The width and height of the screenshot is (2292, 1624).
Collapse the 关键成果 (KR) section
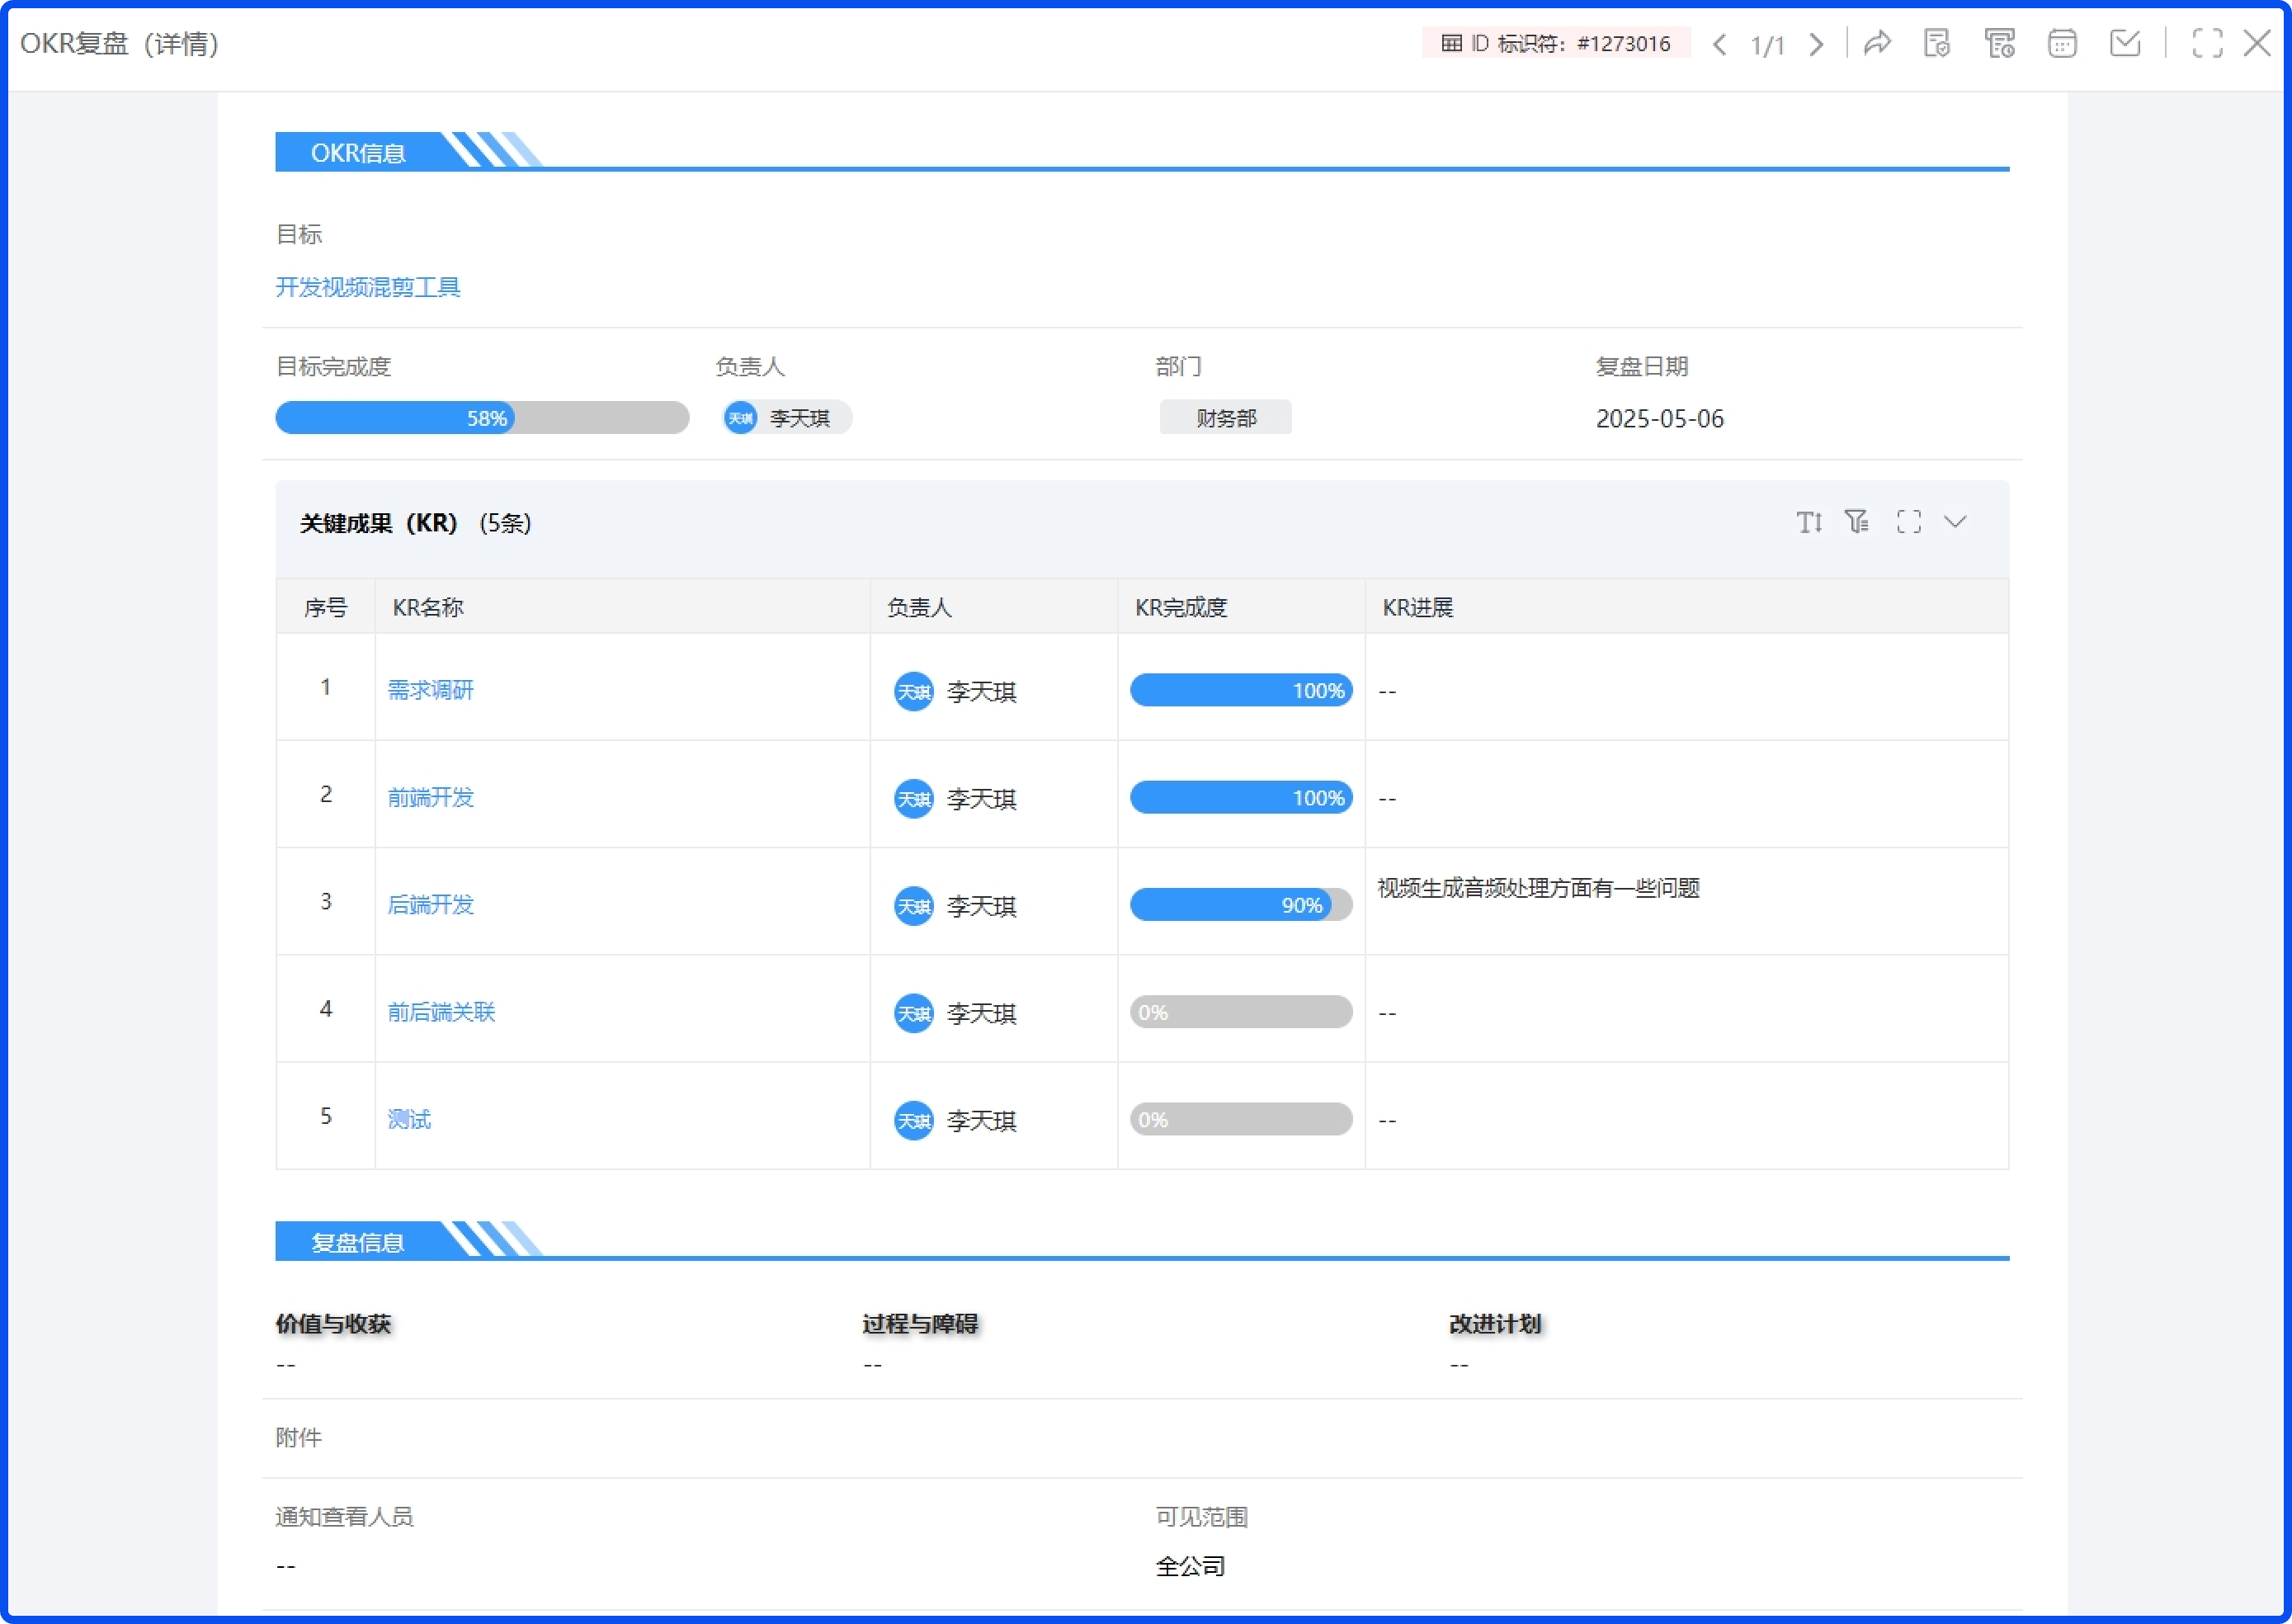click(1956, 521)
